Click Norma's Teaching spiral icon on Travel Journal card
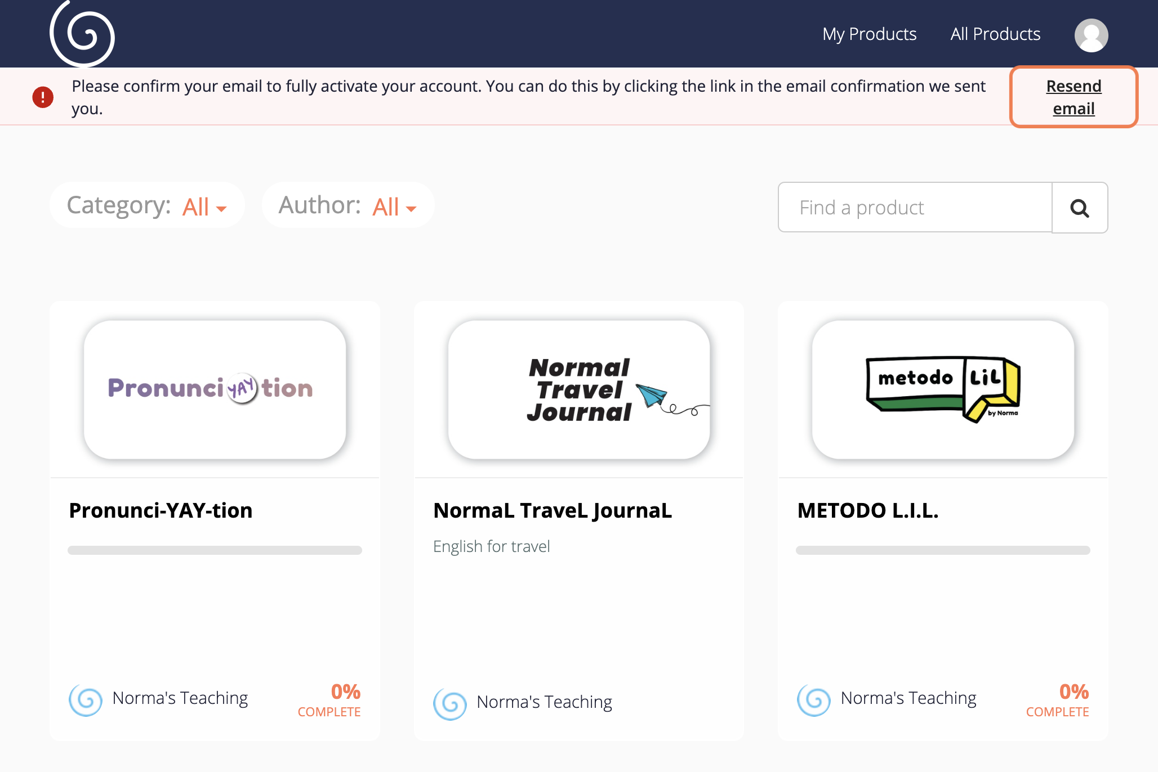 [450, 704]
